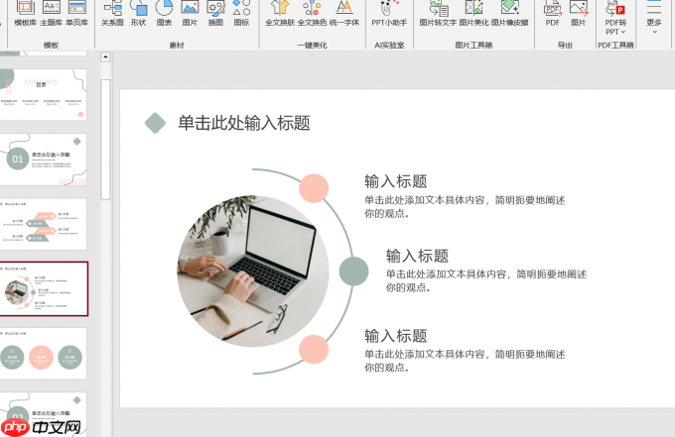Expand the 更多 more menu
The image size is (675, 437).
[x=654, y=18]
